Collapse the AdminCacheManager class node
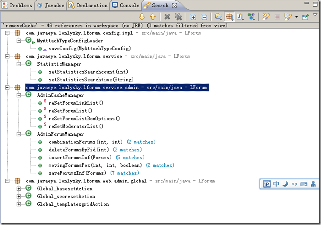This screenshot has width=321, height=225. (19, 95)
